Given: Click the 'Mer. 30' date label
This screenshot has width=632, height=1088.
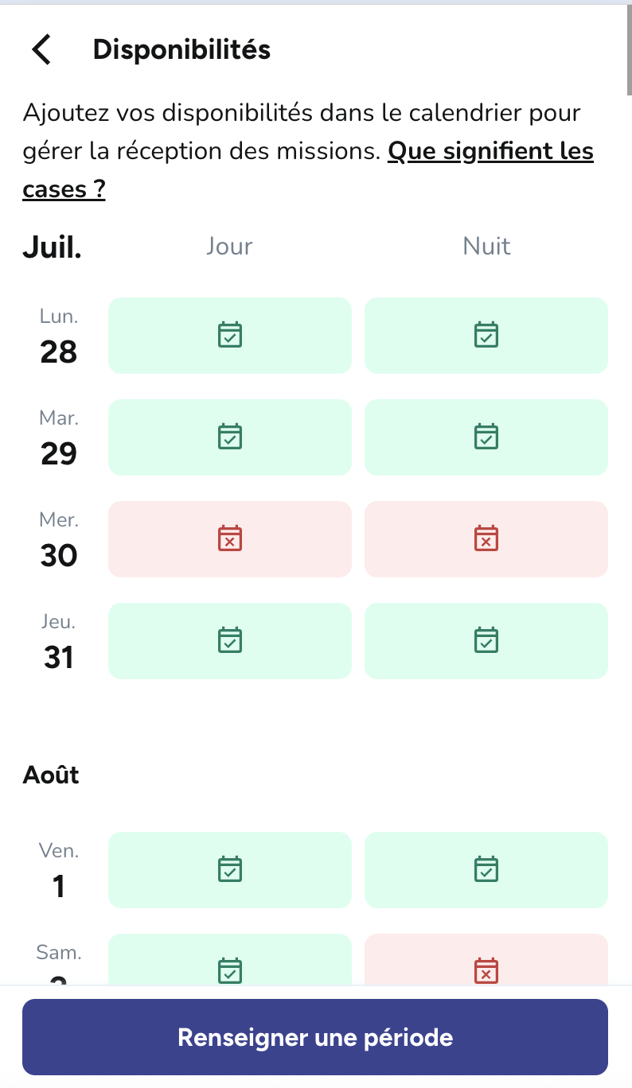Looking at the screenshot, I should click(59, 540).
